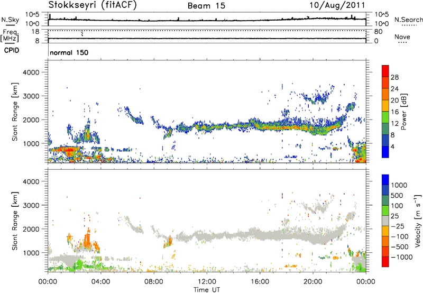Click the '28' label on Power colorbar
This screenshot has width=423, height=293.
[x=394, y=77]
